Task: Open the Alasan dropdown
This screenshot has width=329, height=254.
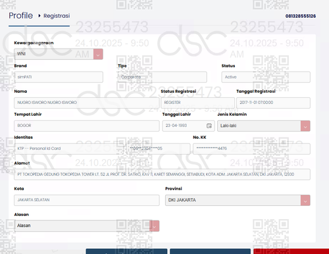Action: coord(87,226)
